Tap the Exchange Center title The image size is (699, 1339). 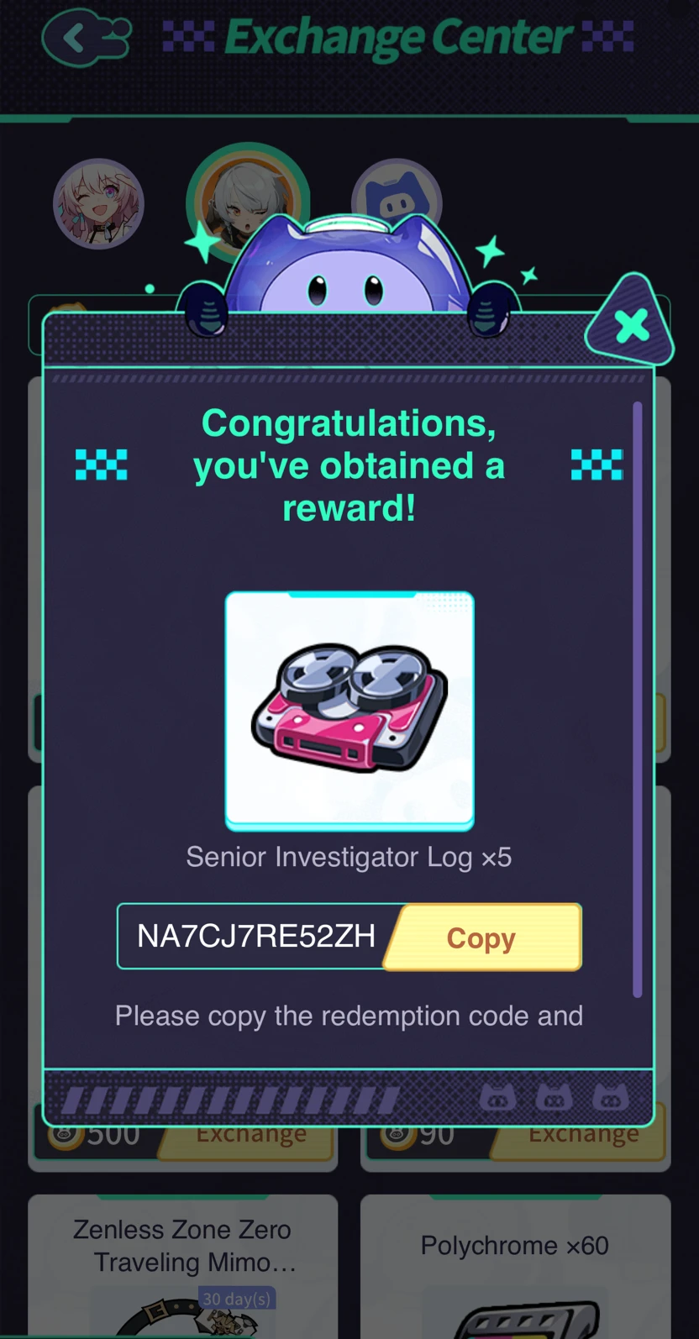399,39
